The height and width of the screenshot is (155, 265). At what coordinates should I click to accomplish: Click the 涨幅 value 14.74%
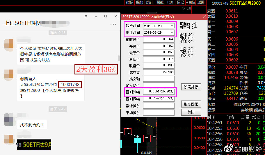click(231, 78)
